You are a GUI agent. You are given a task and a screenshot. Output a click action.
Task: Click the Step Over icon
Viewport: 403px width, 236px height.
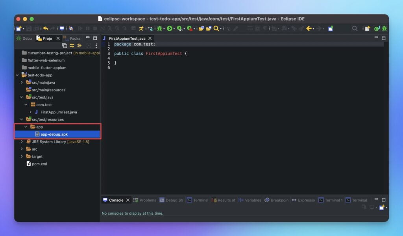tap(117, 29)
